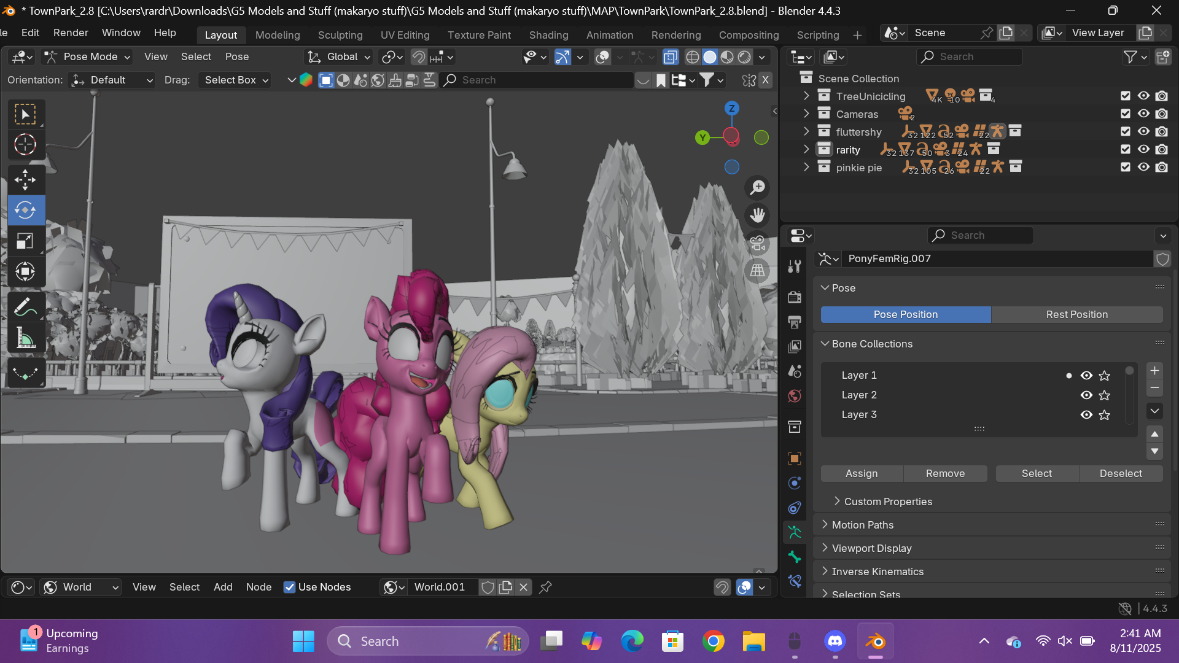The image size is (1179, 663).
Task: Open the Physics properties tab
Action: pos(795,483)
